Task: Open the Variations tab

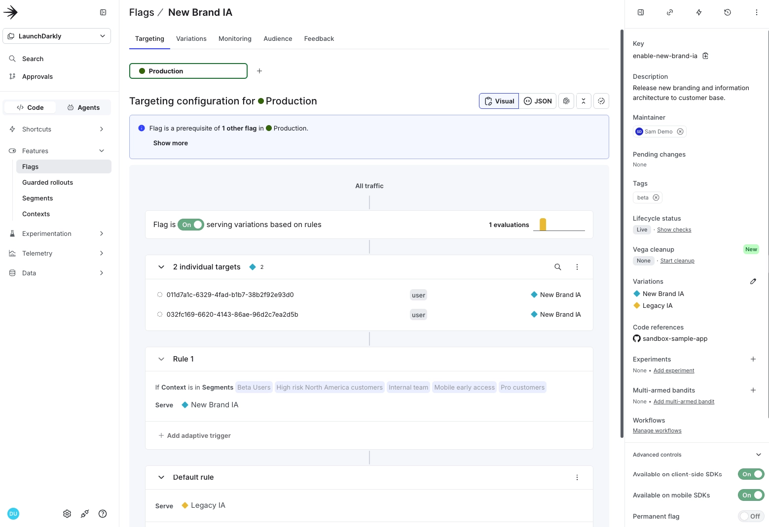Action: tap(191, 38)
